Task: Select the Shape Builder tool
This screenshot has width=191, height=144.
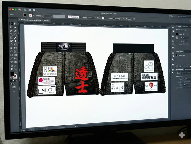Action: coord(11,52)
